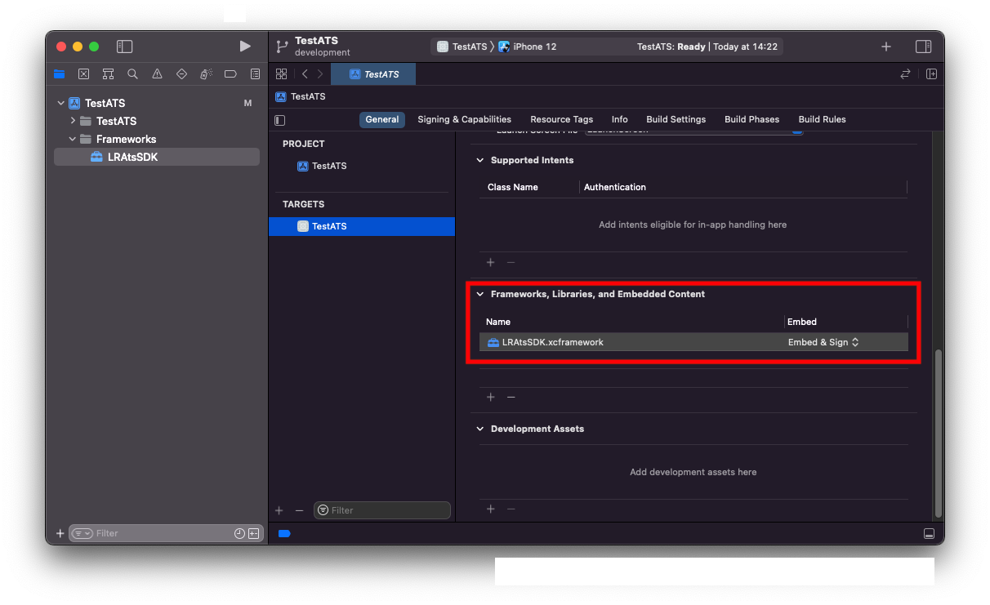Switch to Signing & Capabilities tab
Screen dimensions: 990x605
tap(464, 119)
